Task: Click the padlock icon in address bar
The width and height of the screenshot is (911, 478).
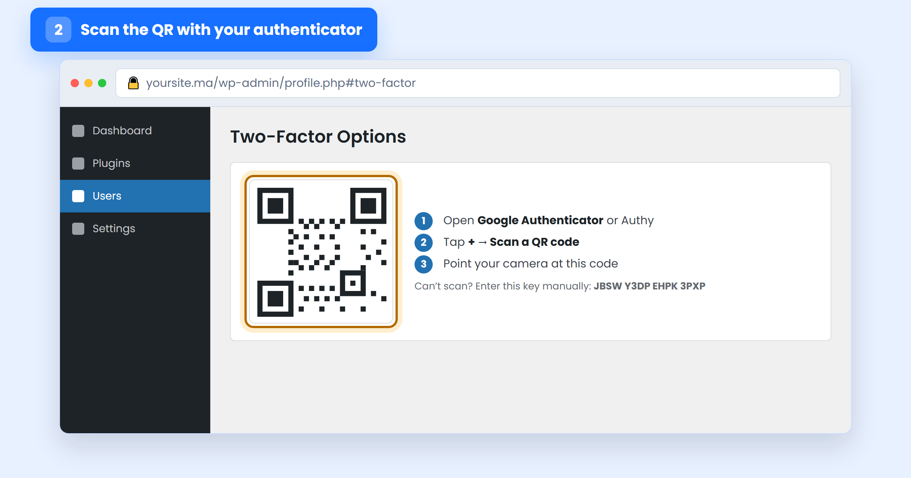Action: point(133,83)
